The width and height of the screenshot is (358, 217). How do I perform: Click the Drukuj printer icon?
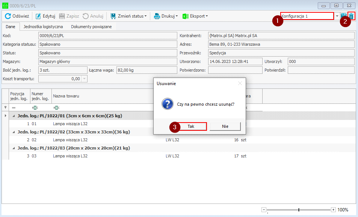157,16
